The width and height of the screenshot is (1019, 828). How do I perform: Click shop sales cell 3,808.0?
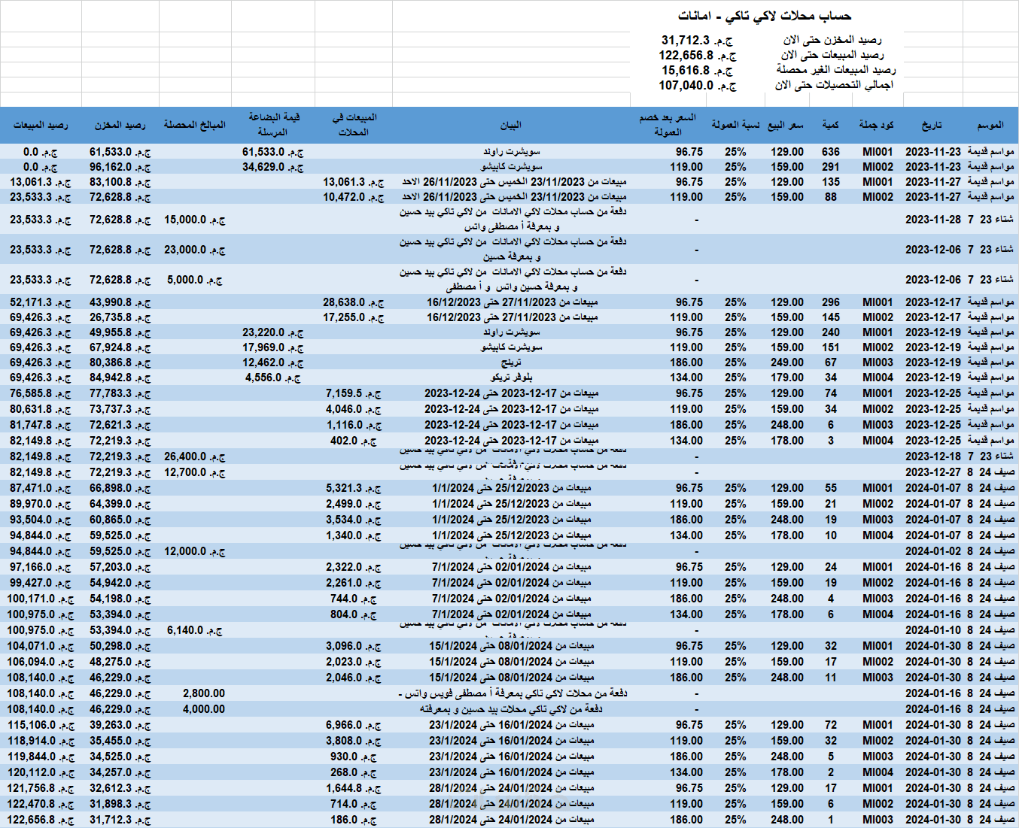click(x=354, y=740)
